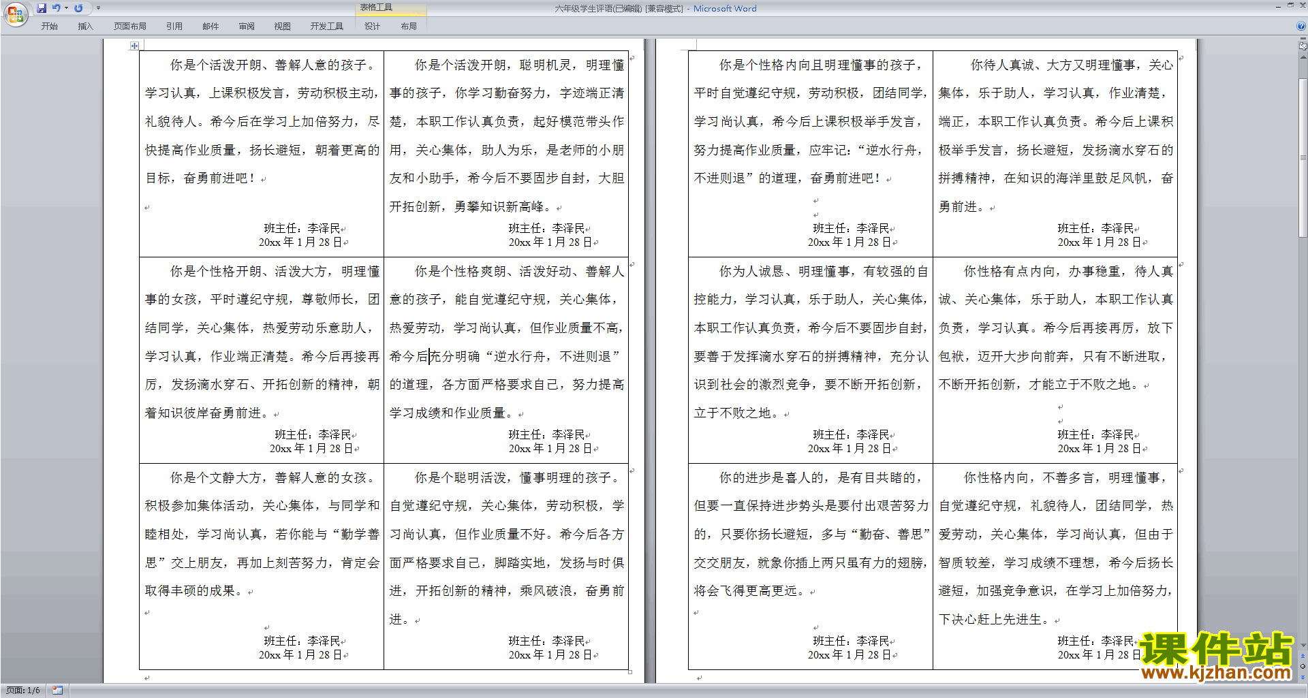This screenshot has width=1308, height=698.
Task: Click text '你是个性格爽朗、活泼好动、善解人'
Action: pyautogui.click(x=520, y=272)
